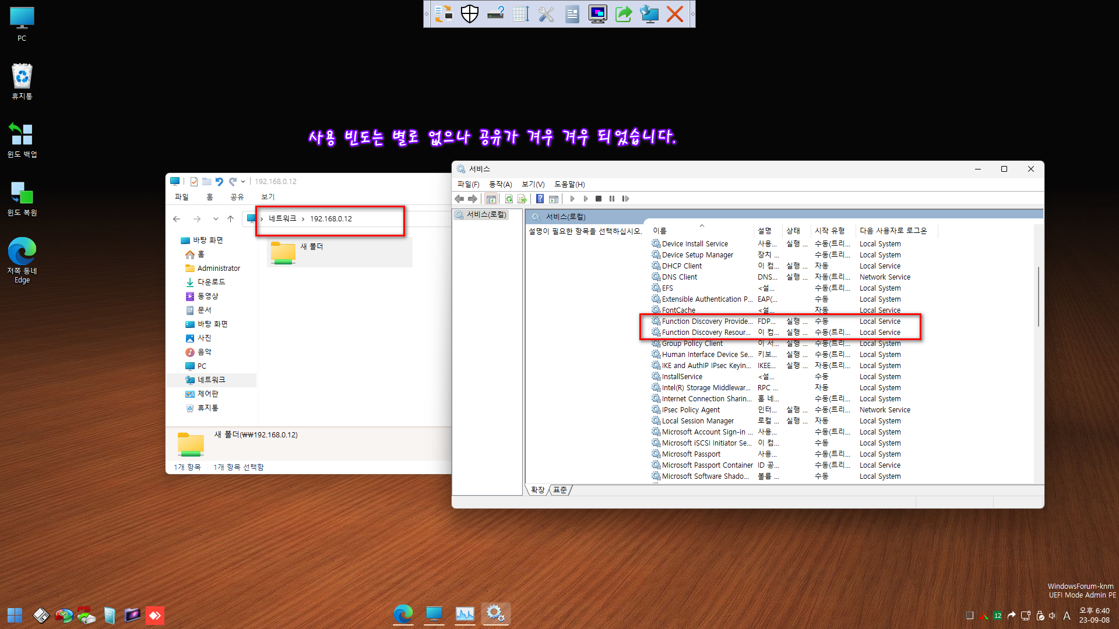
Task: Open quick access toolbar customize dropdown
Action: pyautogui.click(x=243, y=182)
